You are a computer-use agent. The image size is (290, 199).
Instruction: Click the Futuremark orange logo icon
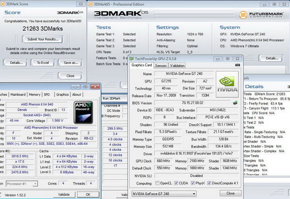[x=243, y=15]
